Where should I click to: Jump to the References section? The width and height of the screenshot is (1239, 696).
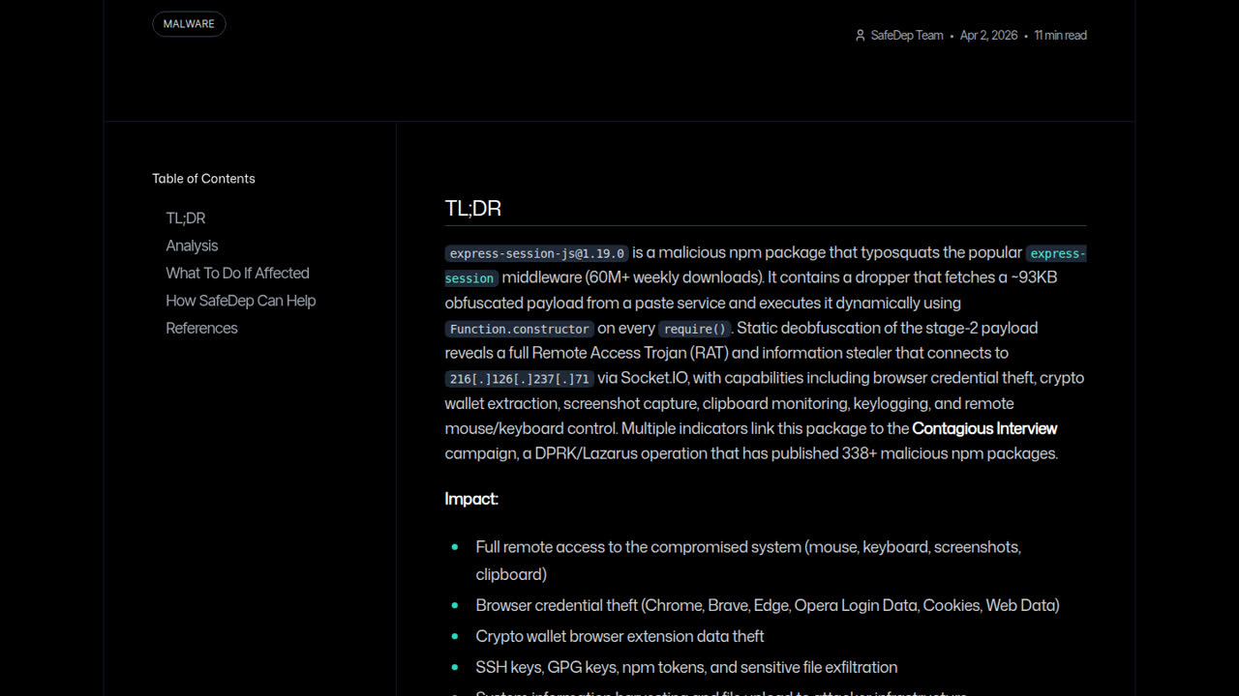coord(201,328)
